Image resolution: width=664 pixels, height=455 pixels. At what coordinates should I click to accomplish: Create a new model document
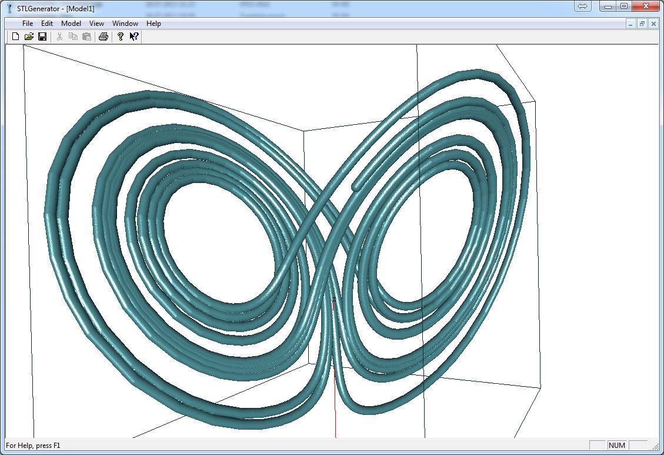(x=15, y=36)
